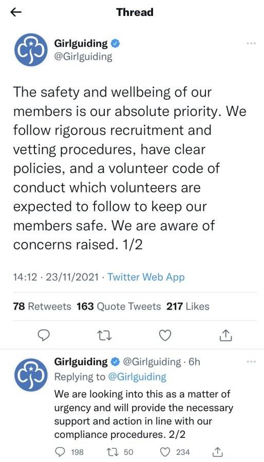
Task: Share the 2/2 reply tweet
Action: coord(217,451)
